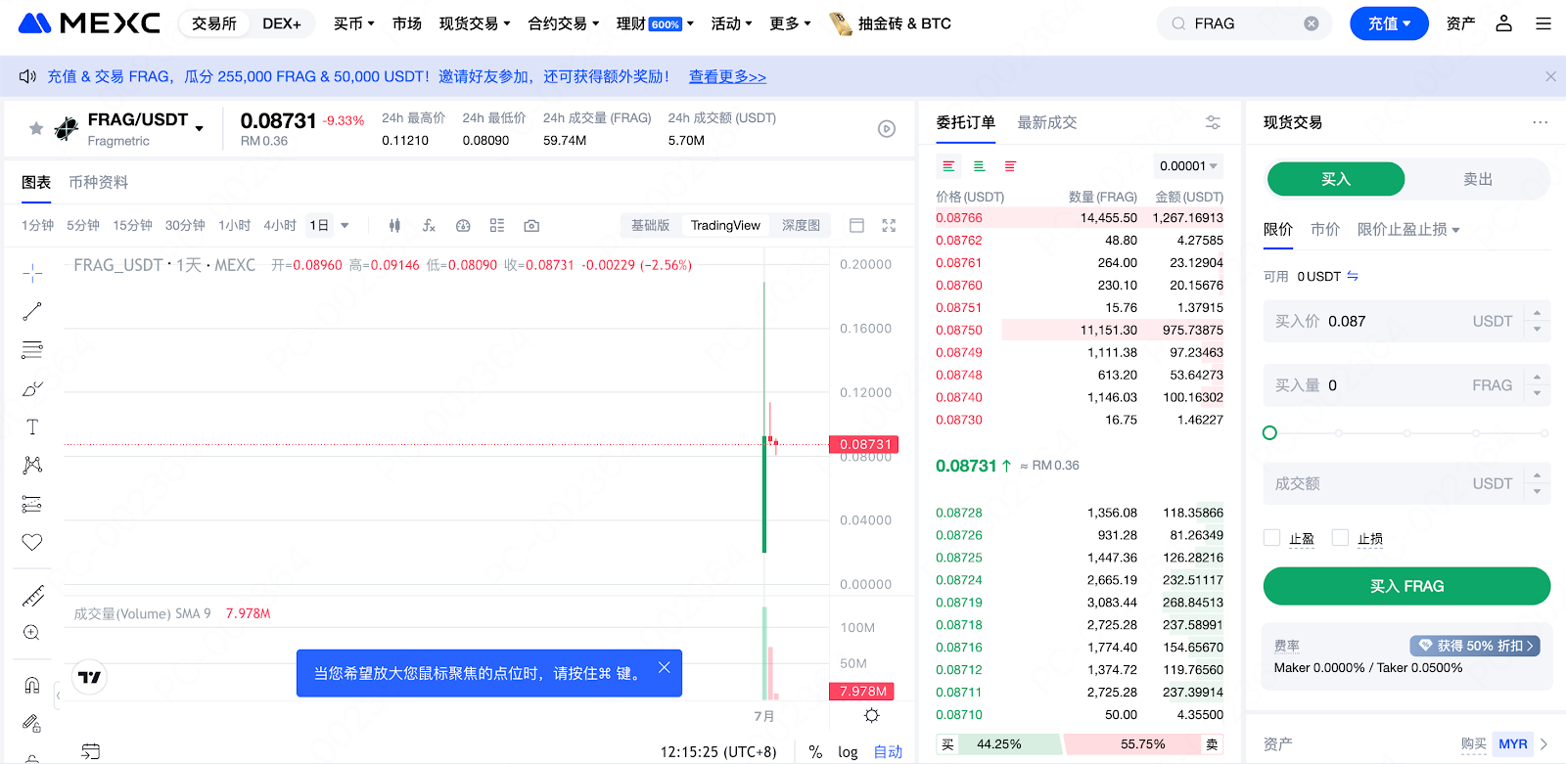Expand the chart to fullscreen
Image resolution: width=1566 pixels, height=764 pixels.
pyautogui.click(x=889, y=226)
